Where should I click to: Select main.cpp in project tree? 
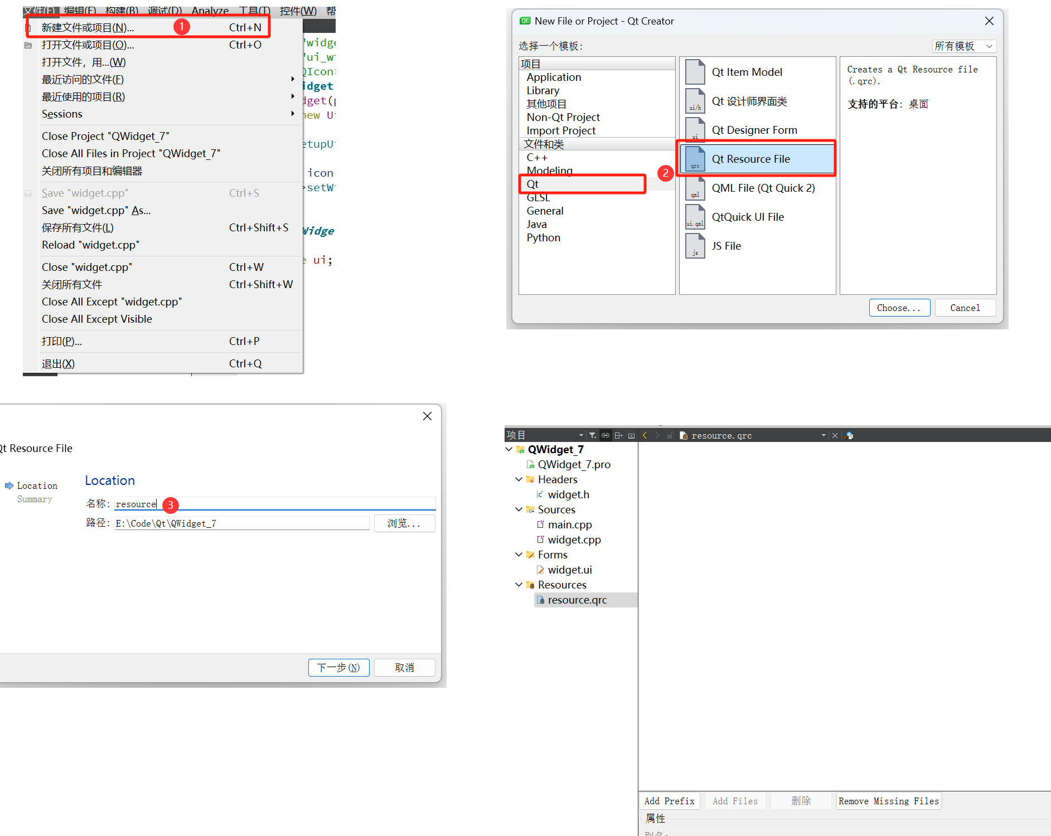(570, 524)
